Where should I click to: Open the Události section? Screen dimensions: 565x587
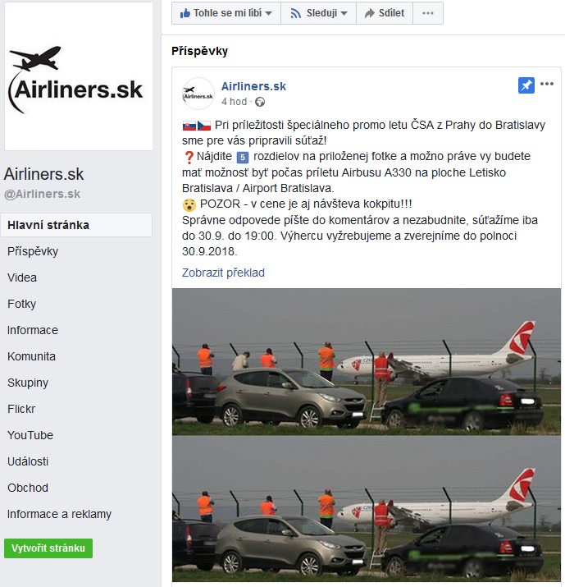pos(28,461)
